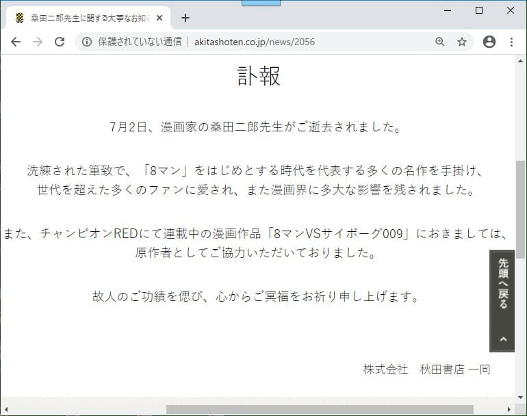Image resolution: width=527 pixels, height=416 pixels.
Task: Close the browser window
Action: [510, 10]
